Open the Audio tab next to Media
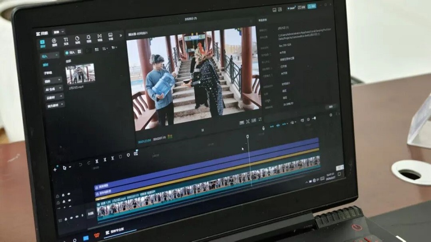 (x=54, y=41)
